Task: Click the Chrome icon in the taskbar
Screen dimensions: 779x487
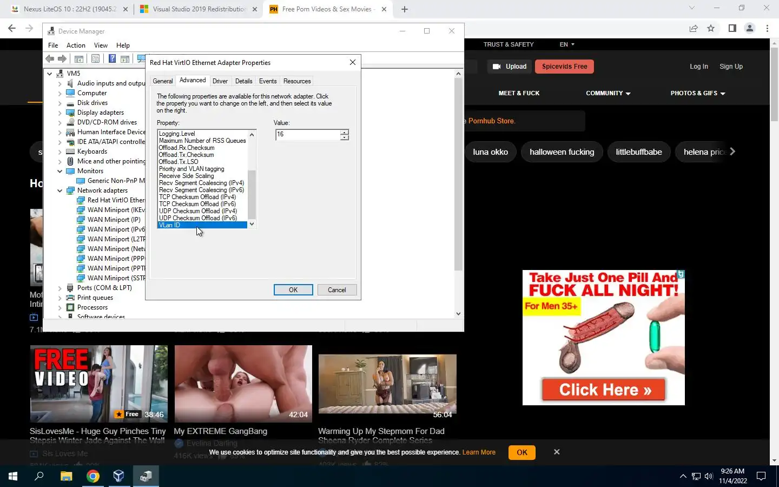Action: coord(93,476)
